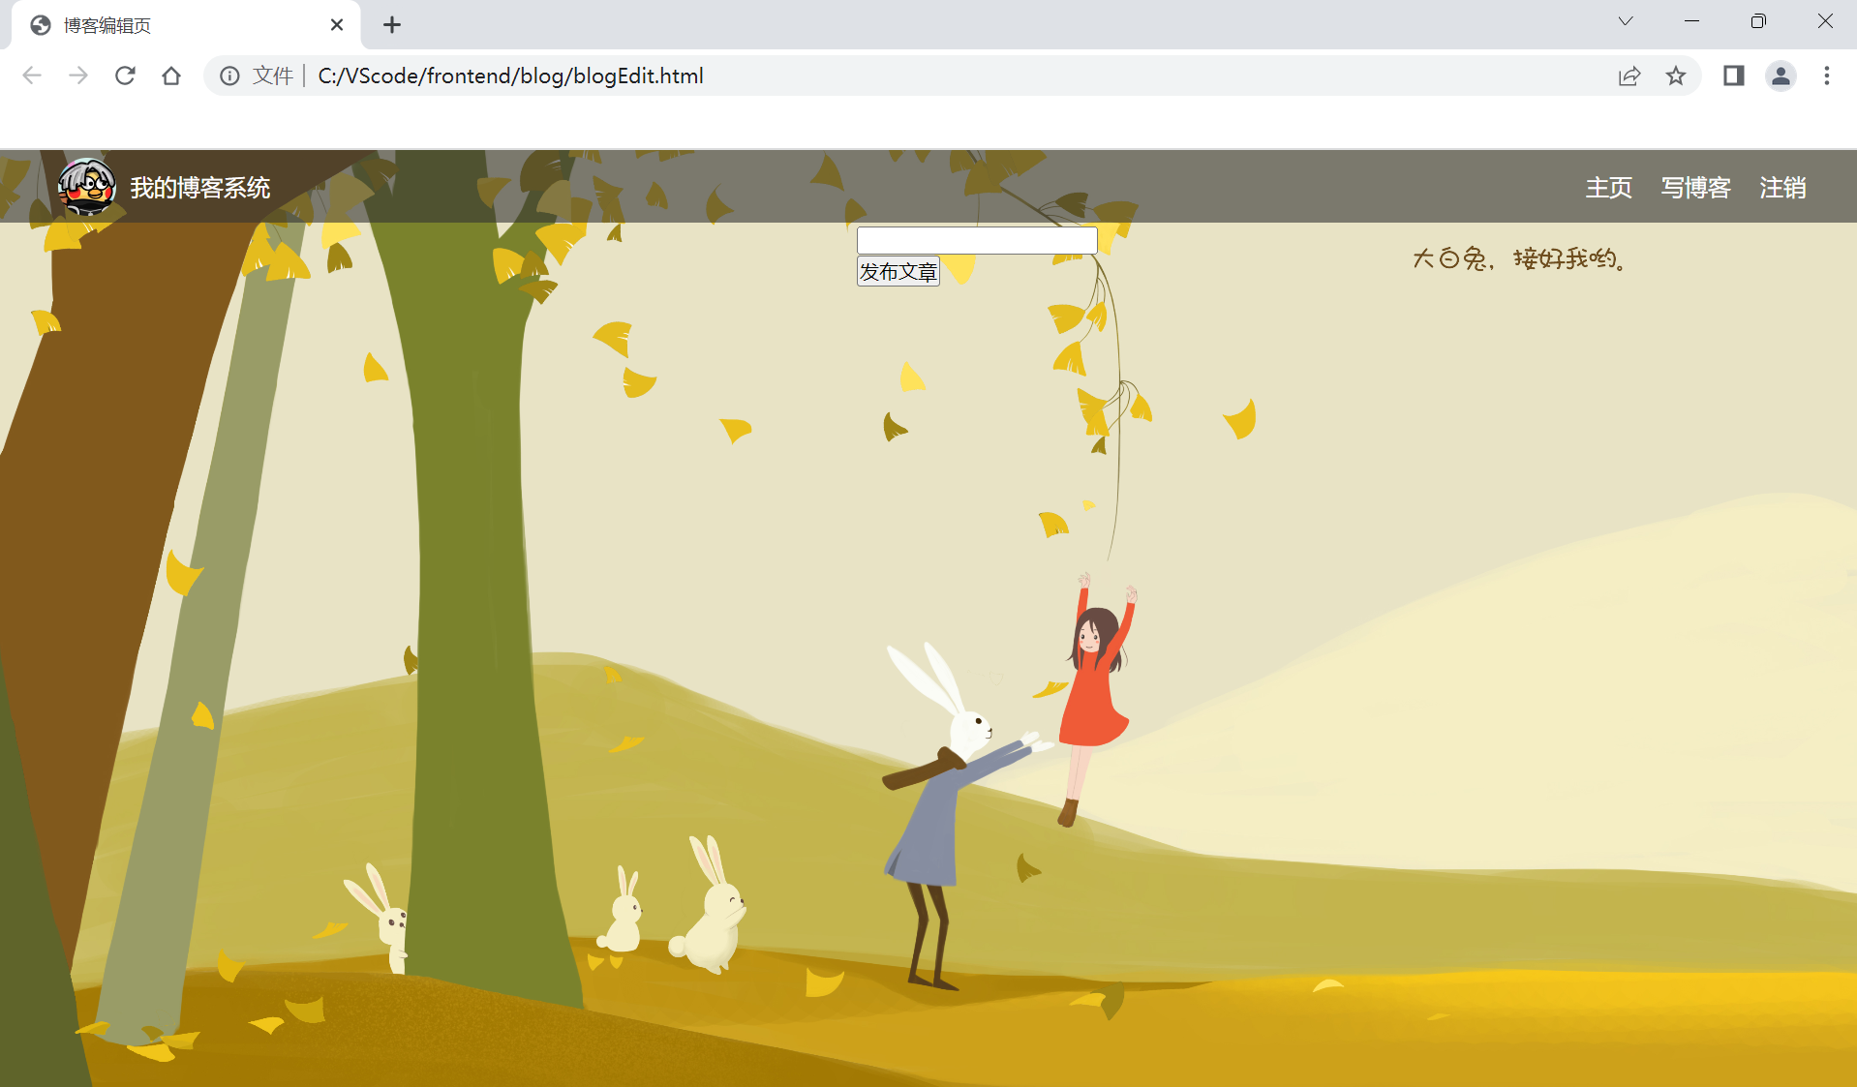Open the Chrome three-dot menu

tap(1827, 75)
